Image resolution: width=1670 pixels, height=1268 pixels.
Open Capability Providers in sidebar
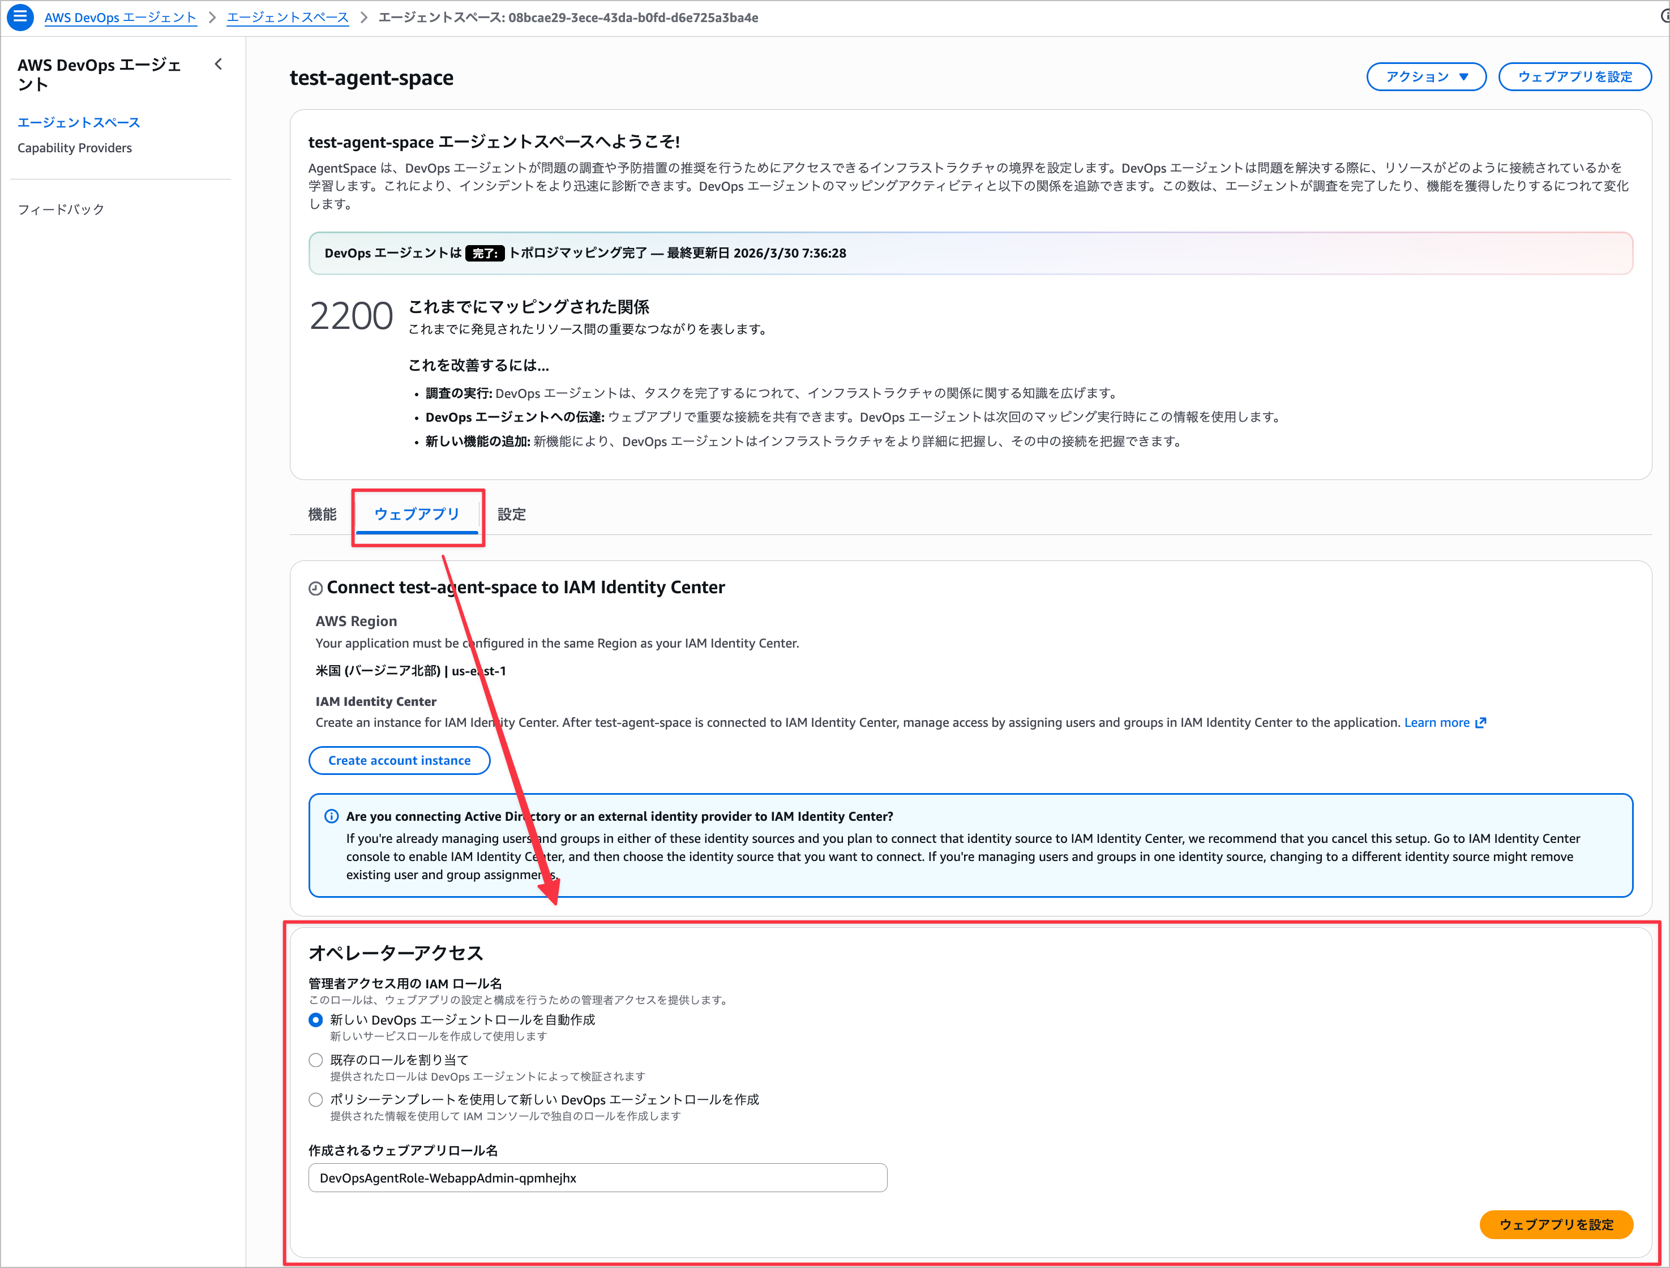(75, 148)
